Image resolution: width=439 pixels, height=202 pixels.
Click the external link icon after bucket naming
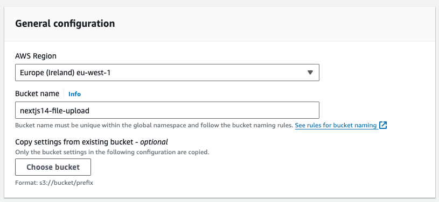pos(383,125)
